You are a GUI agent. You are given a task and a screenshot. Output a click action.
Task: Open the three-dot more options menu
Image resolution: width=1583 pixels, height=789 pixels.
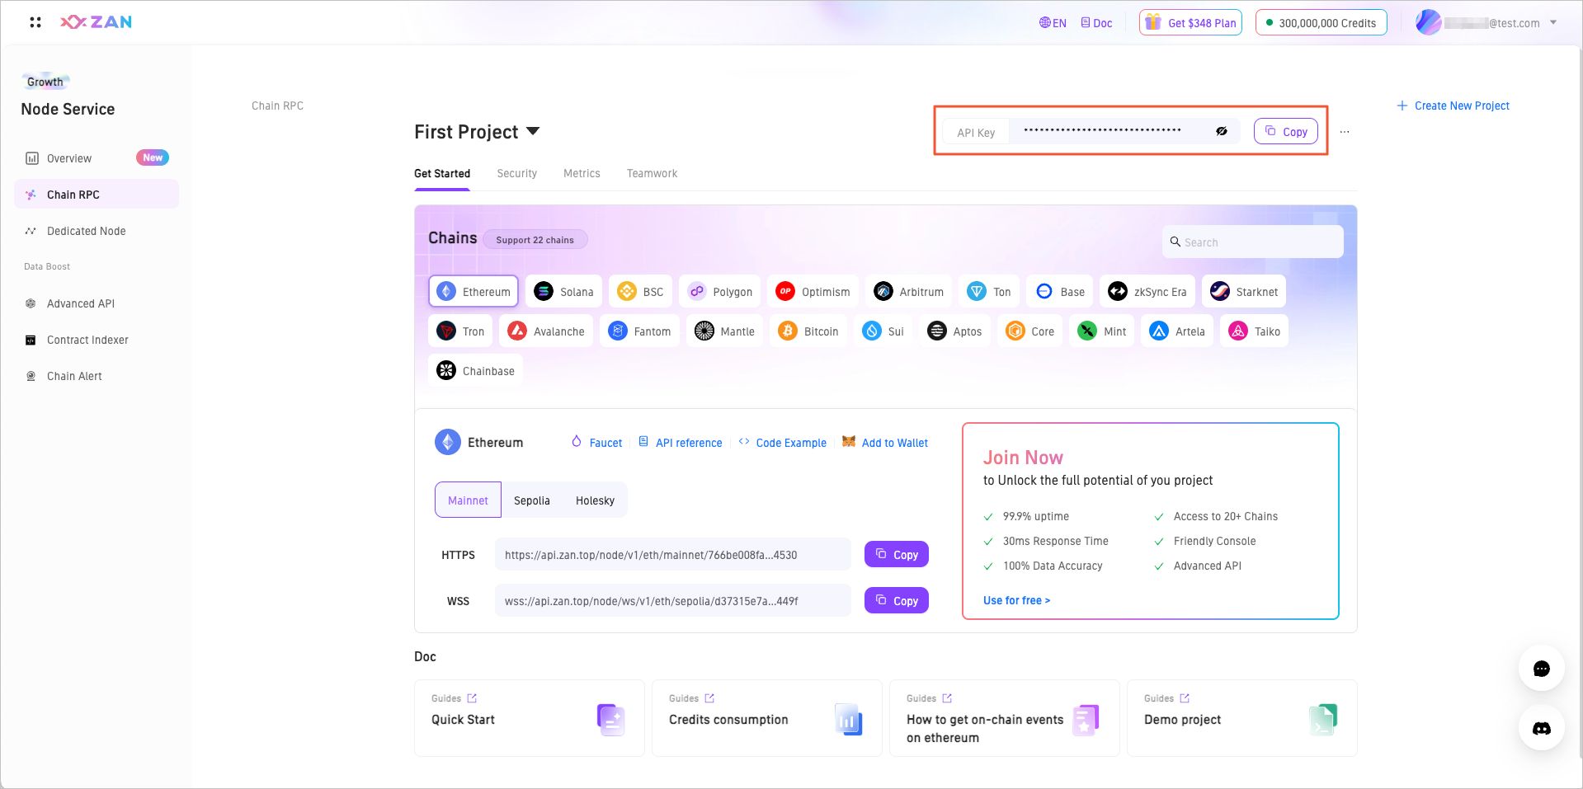tap(1345, 132)
